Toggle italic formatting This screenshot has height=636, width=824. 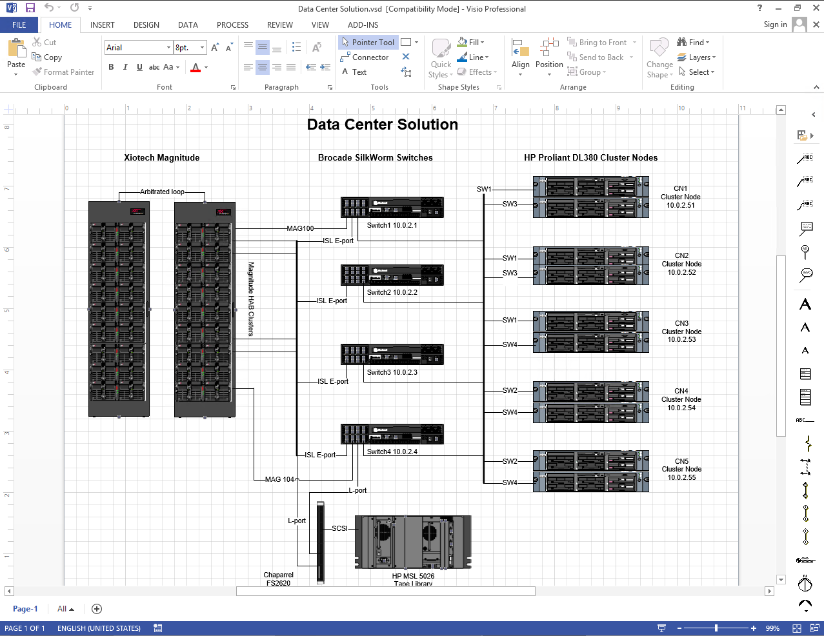pos(125,67)
